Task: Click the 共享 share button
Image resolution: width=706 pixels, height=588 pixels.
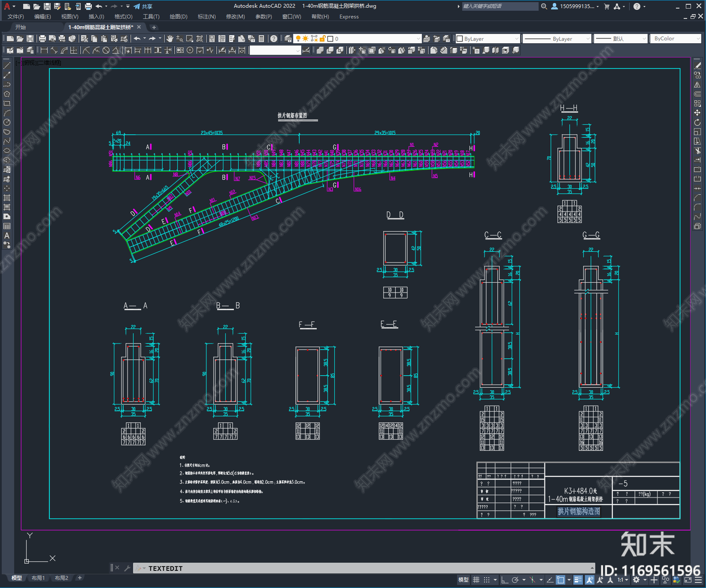Action: click(x=143, y=6)
